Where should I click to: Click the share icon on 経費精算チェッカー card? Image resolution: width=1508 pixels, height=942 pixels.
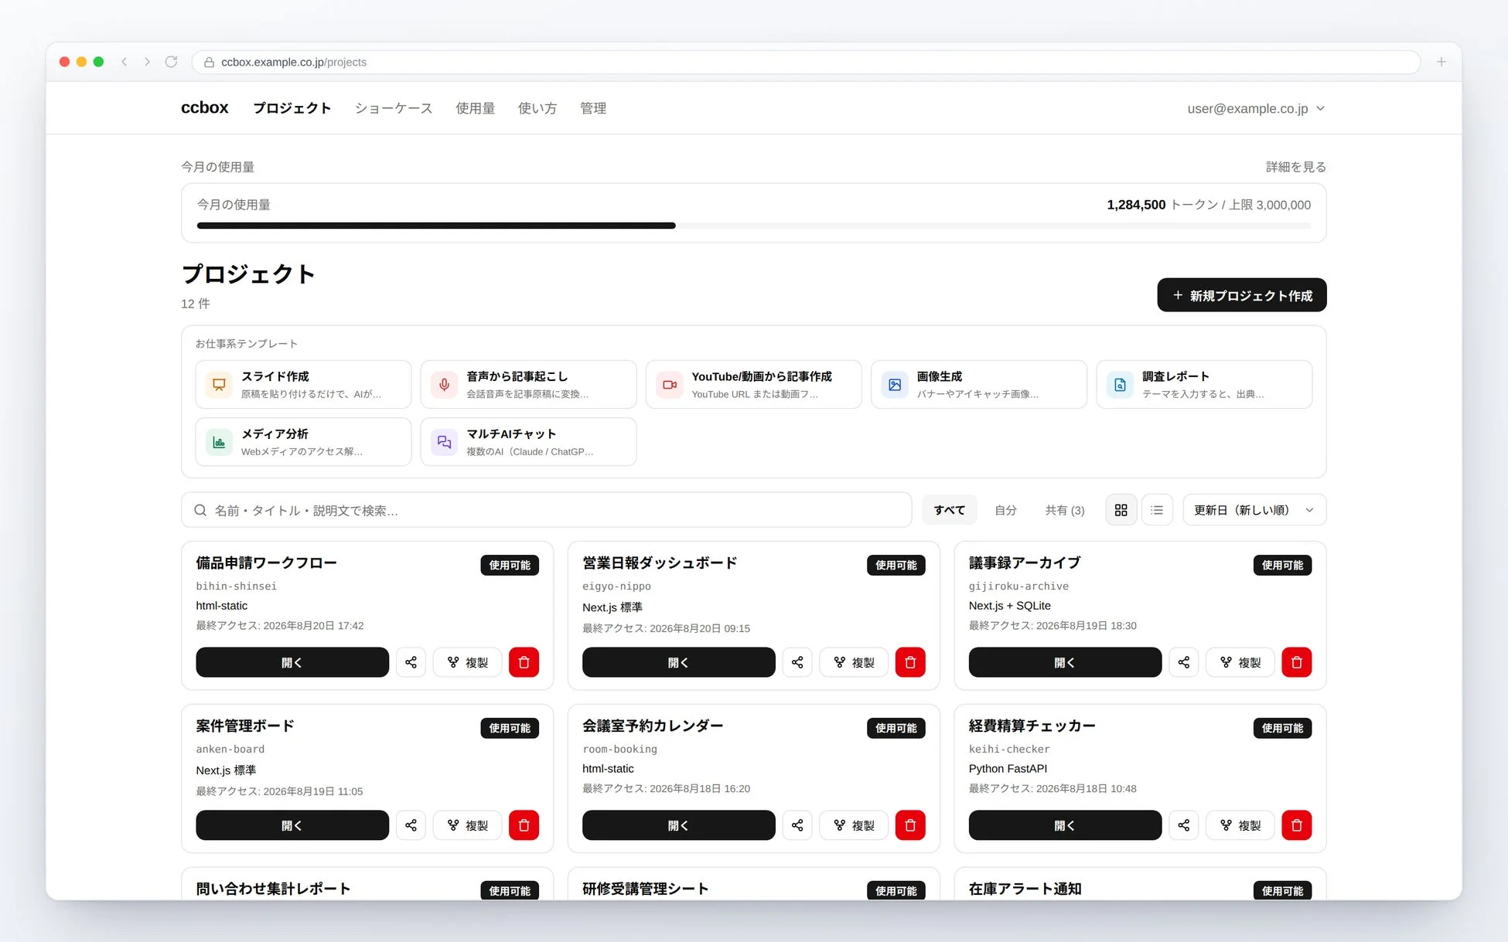(x=1184, y=825)
